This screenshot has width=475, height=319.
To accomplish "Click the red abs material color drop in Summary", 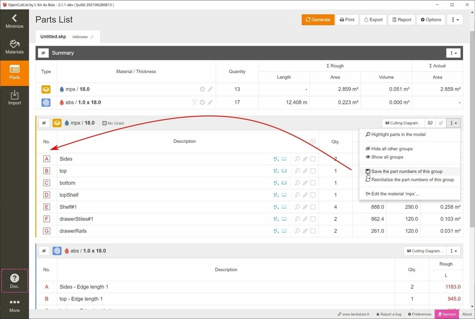I will [62, 102].
